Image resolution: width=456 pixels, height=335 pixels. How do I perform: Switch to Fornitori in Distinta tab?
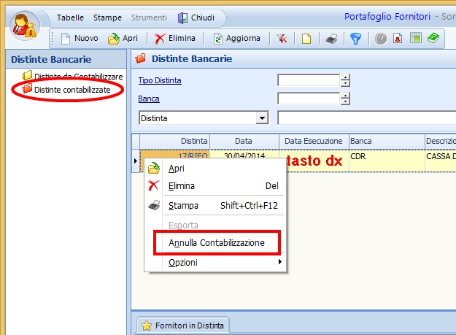pyautogui.click(x=183, y=326)
